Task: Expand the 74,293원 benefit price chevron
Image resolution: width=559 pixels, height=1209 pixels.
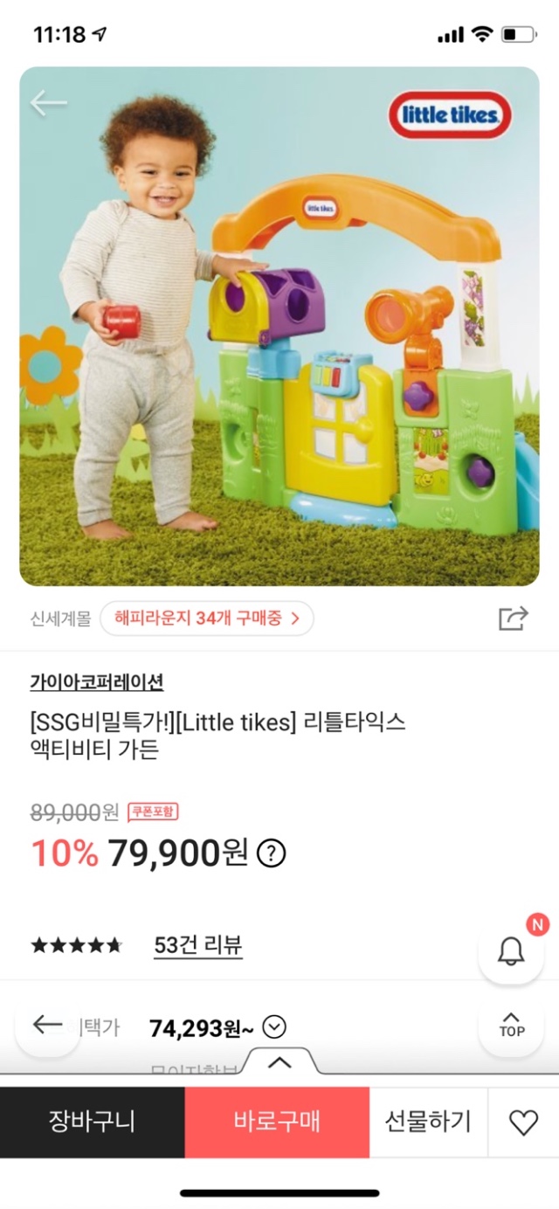Action: 274,1028
